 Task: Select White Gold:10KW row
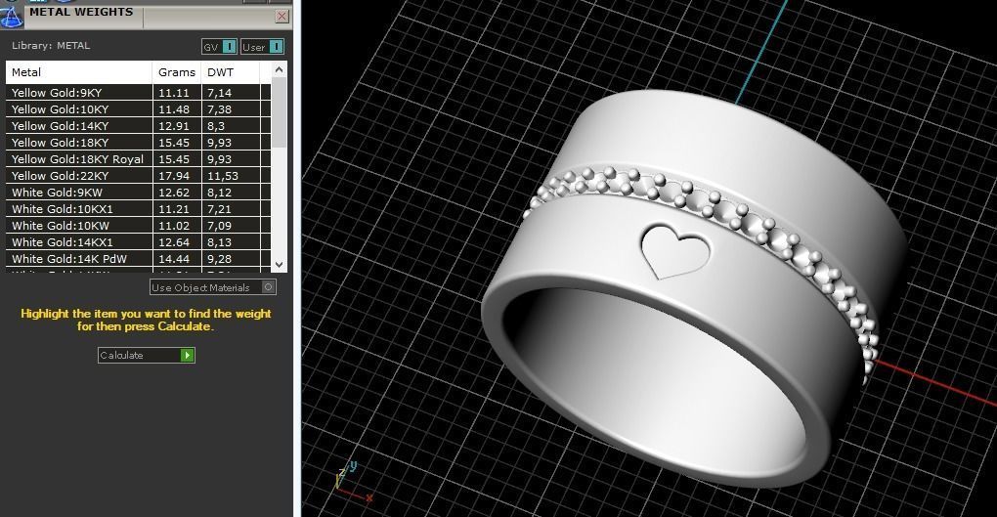pyautogui.click(x=138, y=225)
